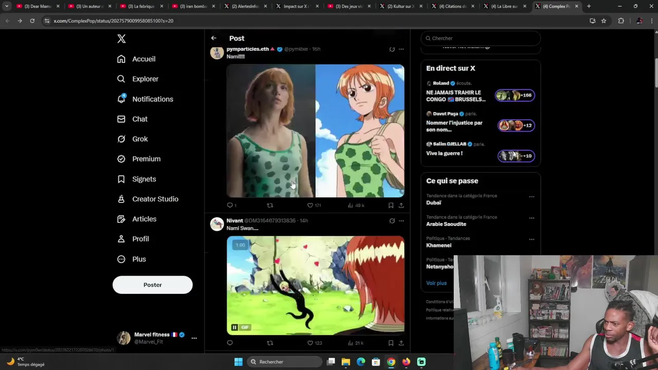This screenshot has height=370, width=658.
Task: Open weather widget Temps dégagé
Action: pyautogui.click(x=26, y=362)
